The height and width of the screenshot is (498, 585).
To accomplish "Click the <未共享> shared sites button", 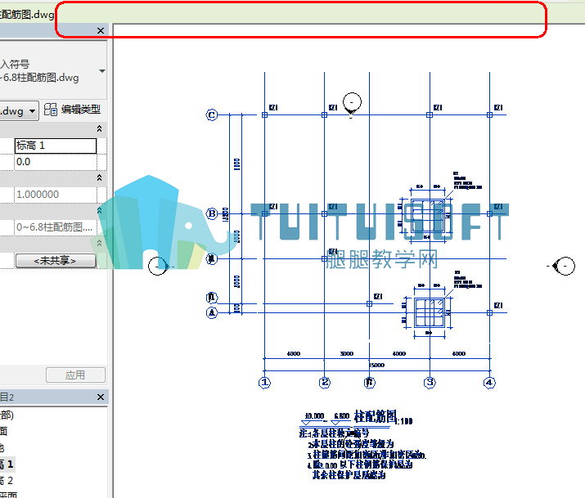I will point(55,261).
